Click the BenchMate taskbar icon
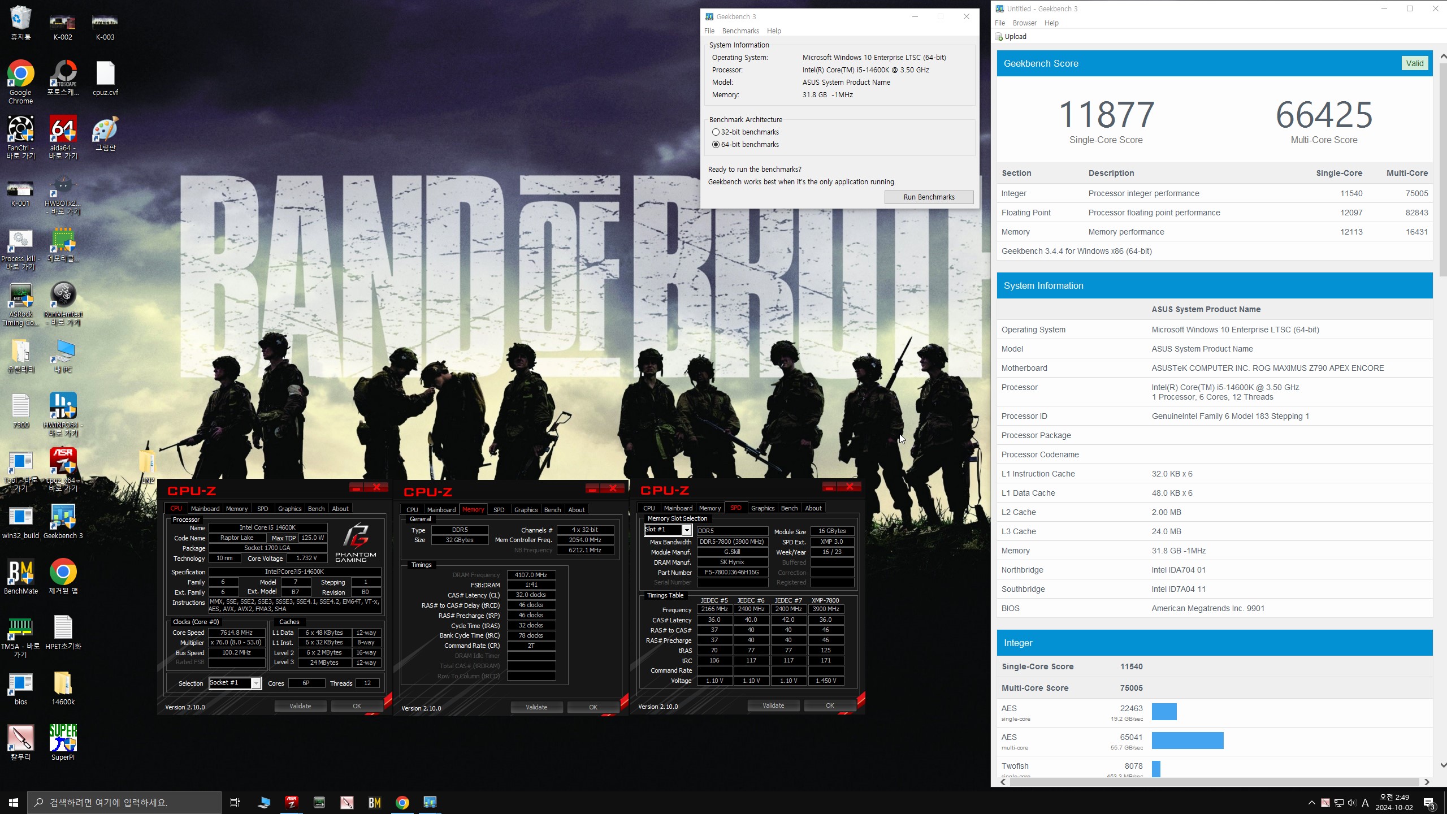This screenshot has width=1447, height=814. 374,802
